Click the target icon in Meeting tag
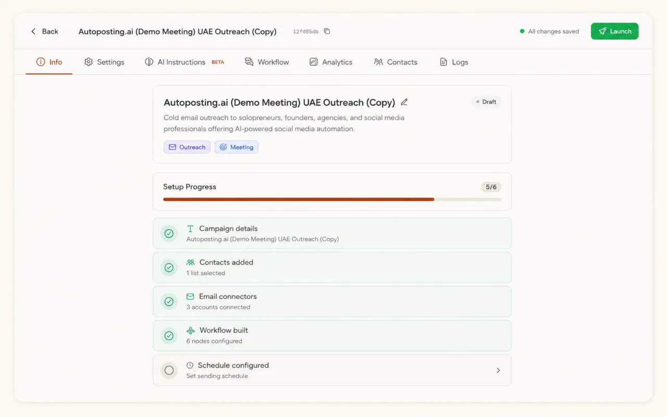Viewport: 667px width, 417px height. [223, 147]
